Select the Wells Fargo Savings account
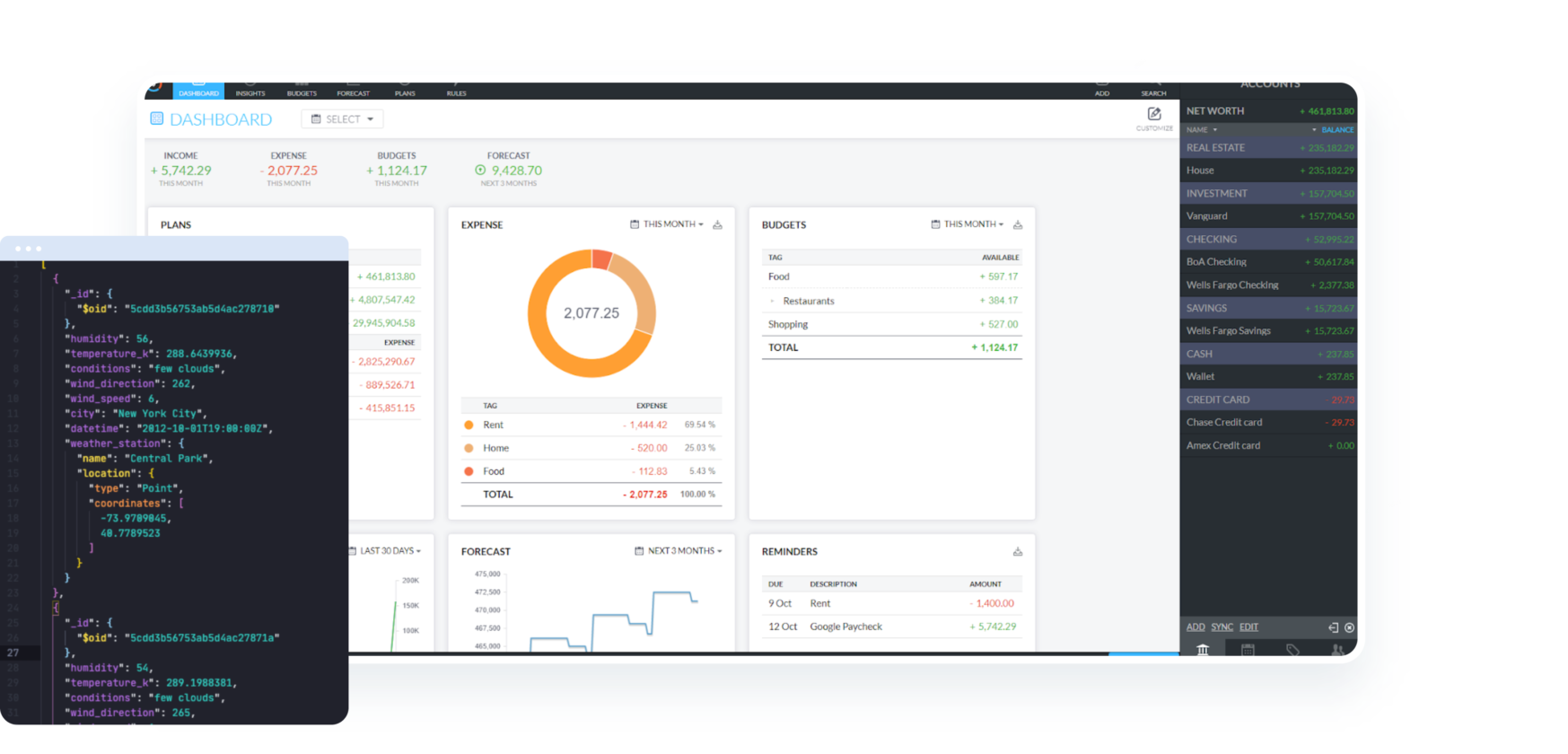1568x754 pixels. (x=1268, y=331)
